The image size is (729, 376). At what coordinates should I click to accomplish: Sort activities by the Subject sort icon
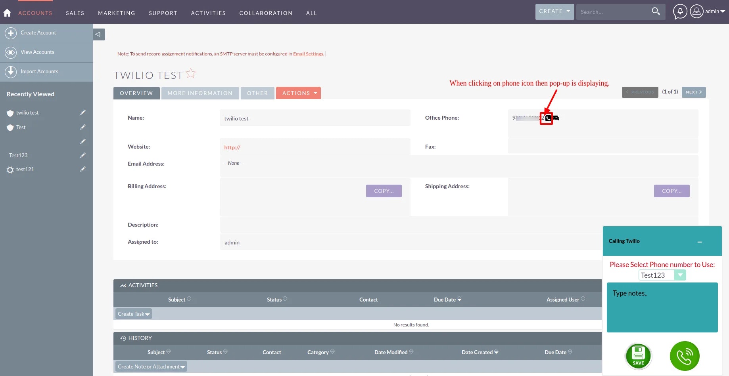pyautogui.click(x=189, y=299)
